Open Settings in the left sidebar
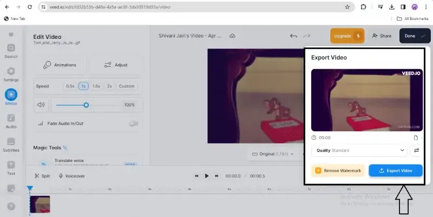 point(11,74)
